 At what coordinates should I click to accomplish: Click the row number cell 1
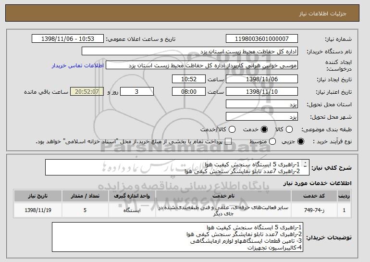(x=344, y=210)
